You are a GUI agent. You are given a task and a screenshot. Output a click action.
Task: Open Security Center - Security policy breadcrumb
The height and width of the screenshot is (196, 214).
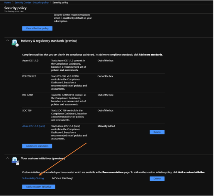tap(31, 3)
